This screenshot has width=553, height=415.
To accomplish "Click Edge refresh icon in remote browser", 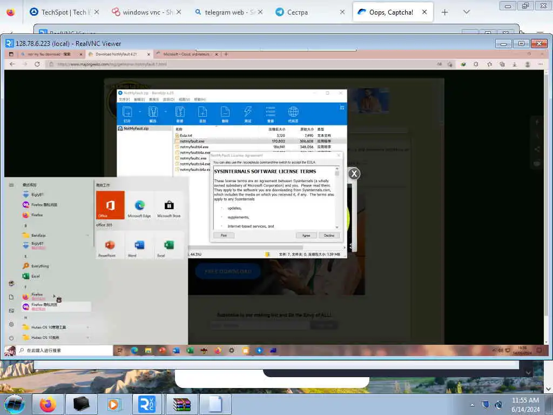I will pos(37,64).
